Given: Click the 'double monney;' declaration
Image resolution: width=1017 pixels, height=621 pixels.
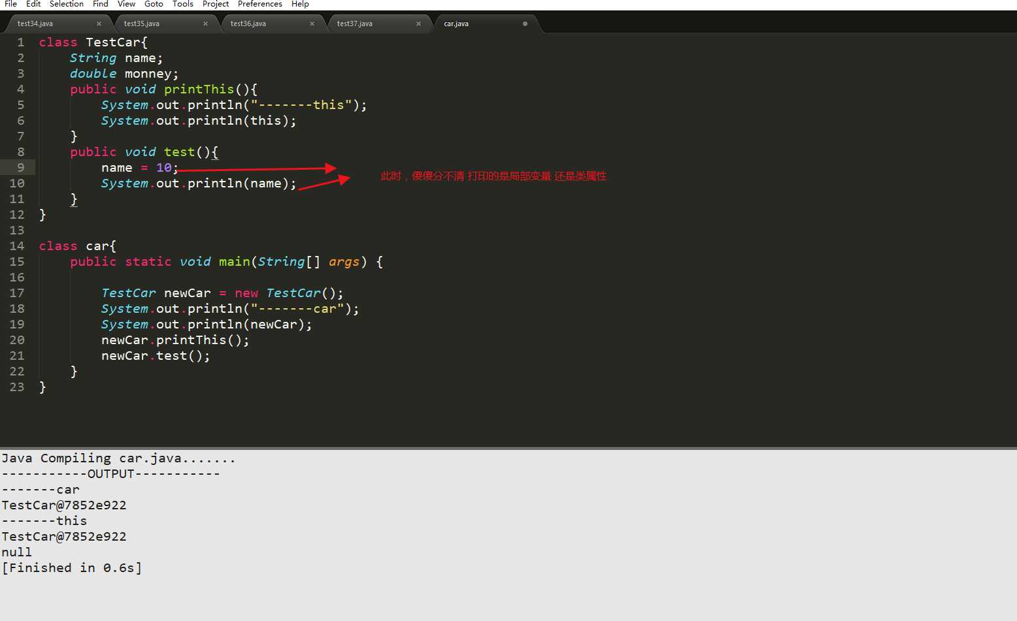Looking at the screenshot, I should [124, 73].
